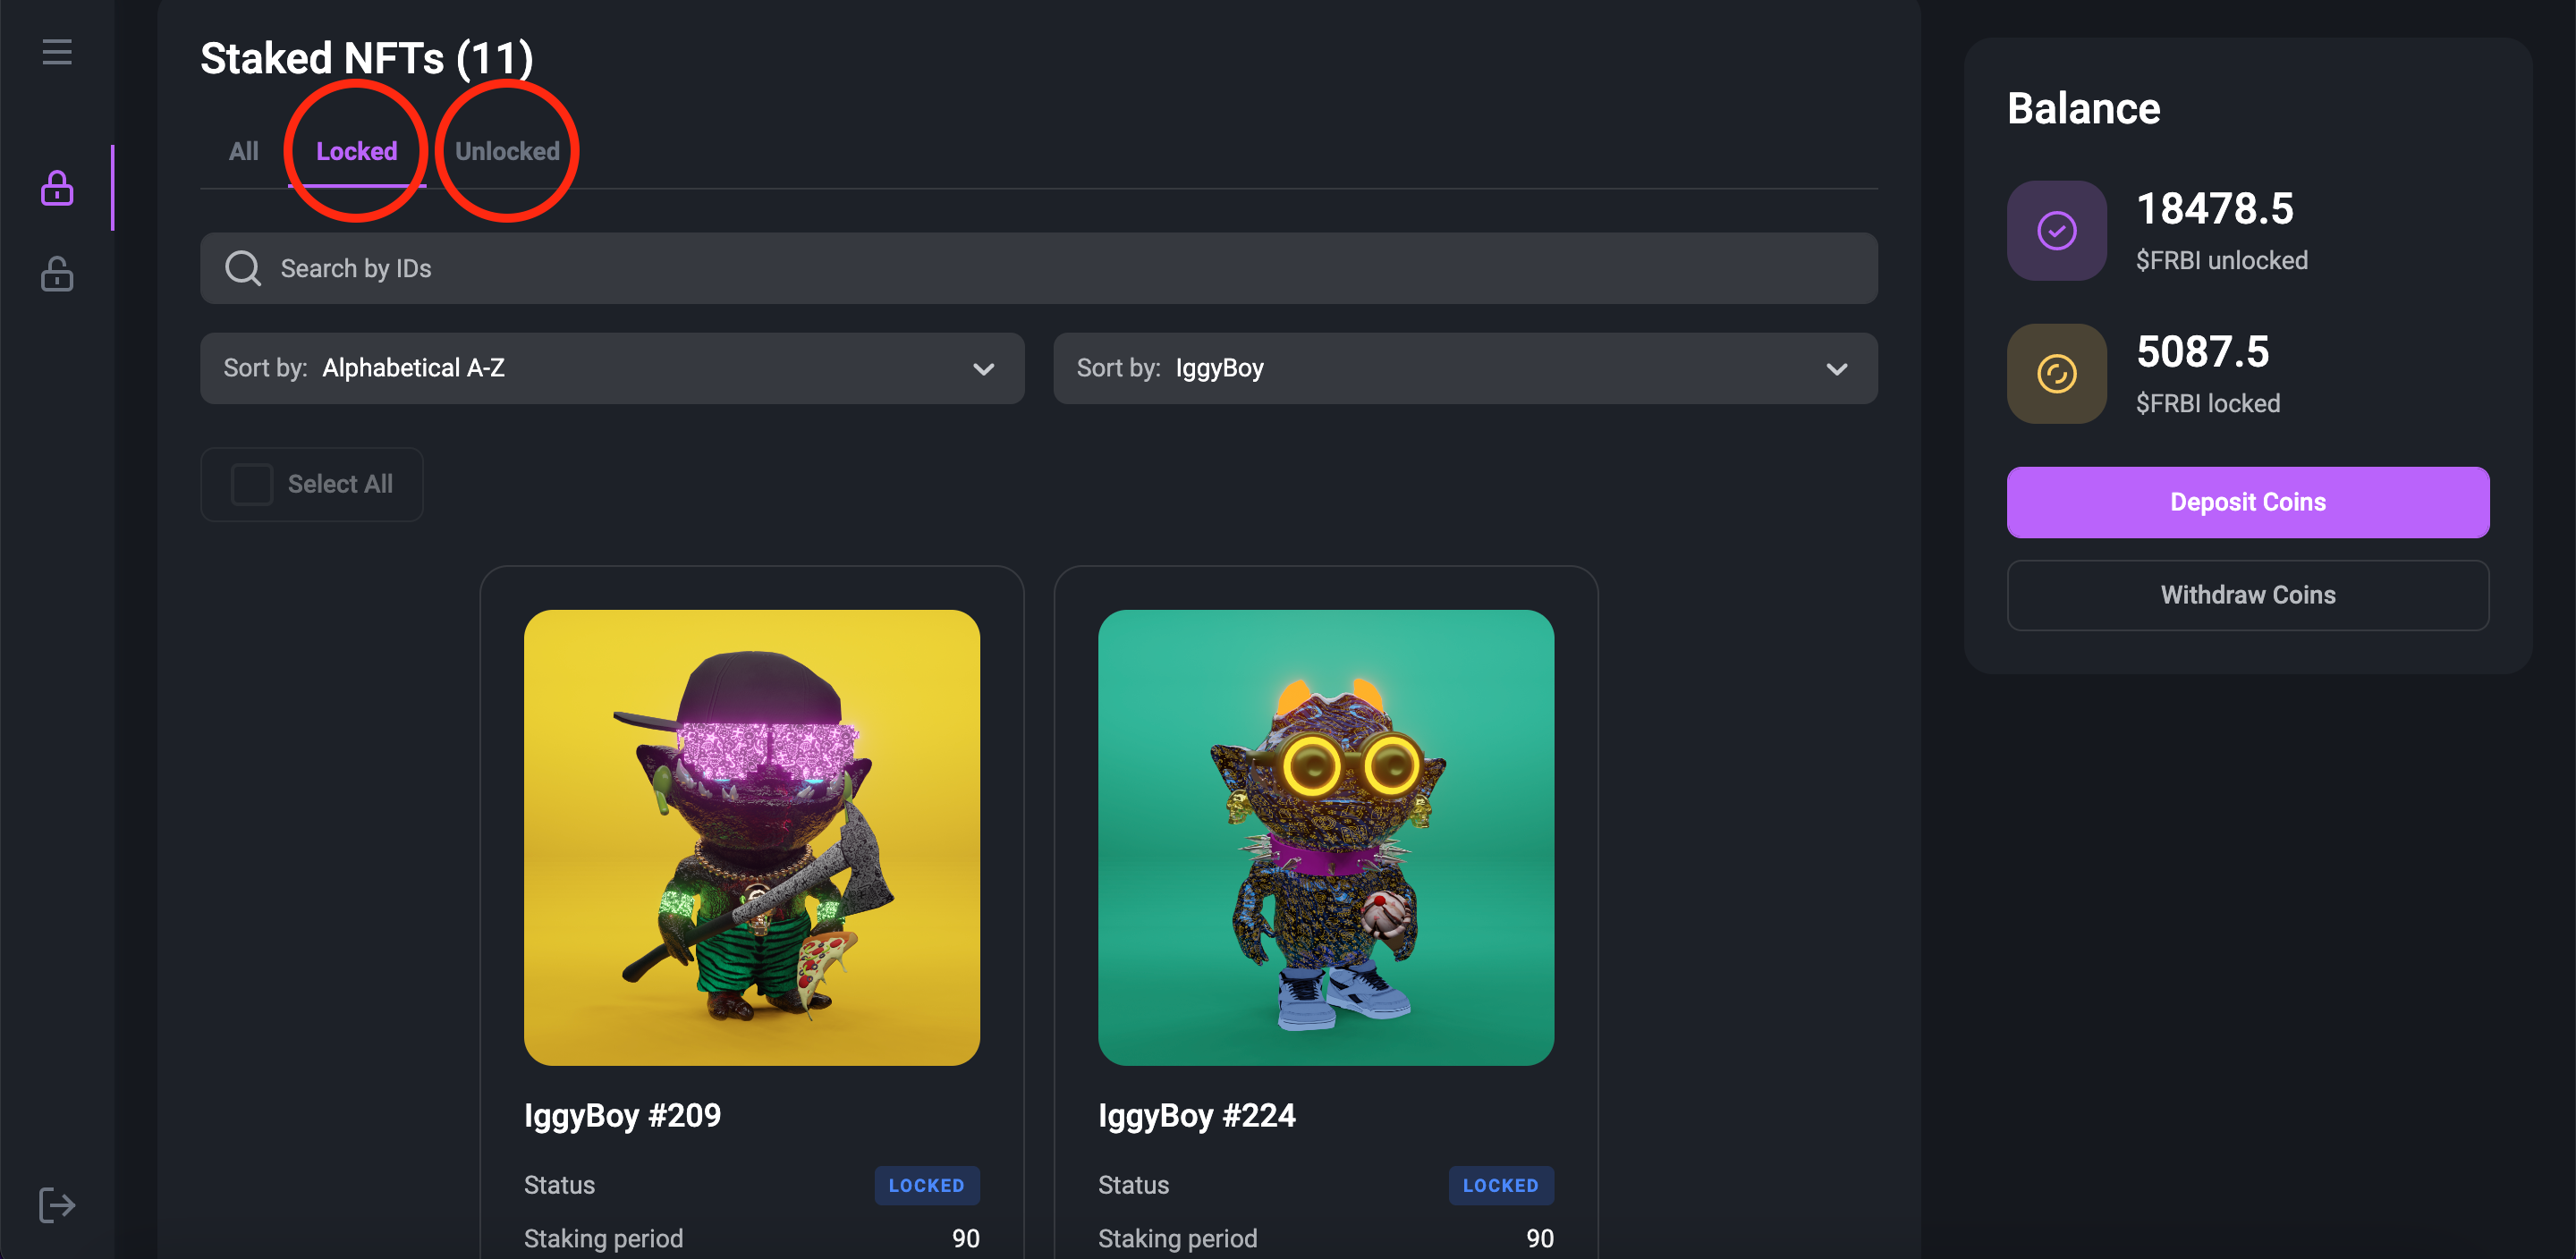This screenshot has width=2576, height=1259.
Task: Open the Alphabetical A-Z sort dropdown
Action: 611,368
